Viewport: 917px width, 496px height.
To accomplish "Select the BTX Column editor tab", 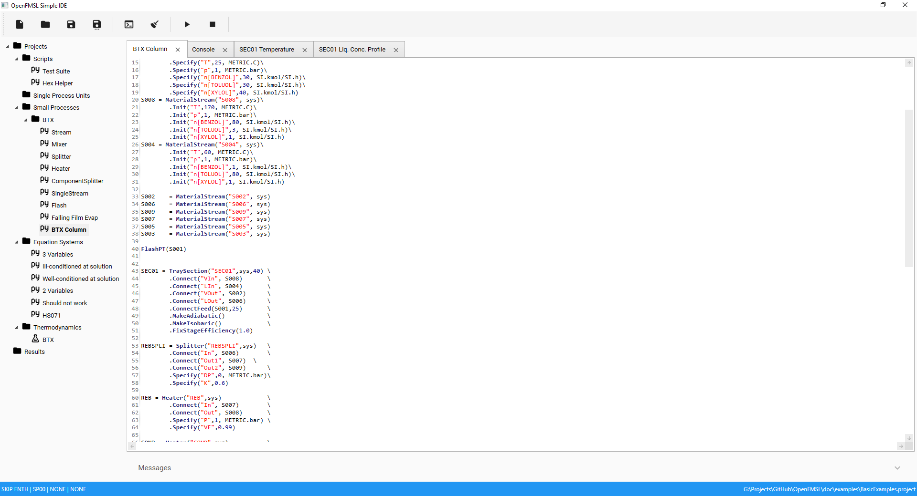I will click(150, 49).
